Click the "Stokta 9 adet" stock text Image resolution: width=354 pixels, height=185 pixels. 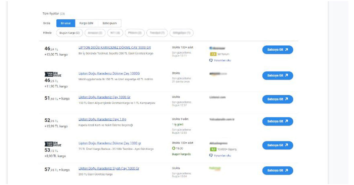click(x=180, y=119)
